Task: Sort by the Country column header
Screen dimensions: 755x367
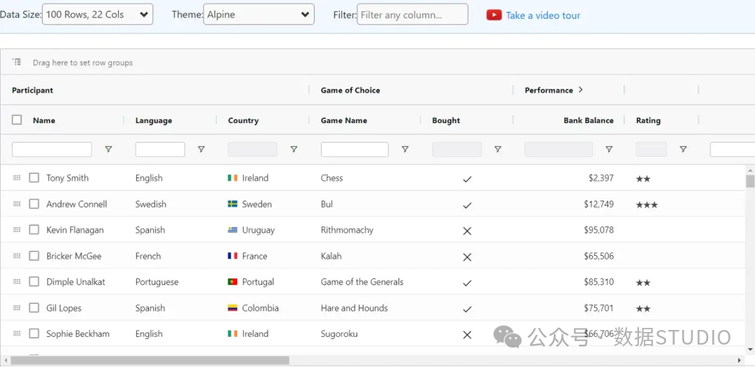Action: (x=243, y=120)
